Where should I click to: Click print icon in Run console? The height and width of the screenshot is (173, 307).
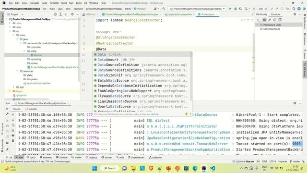pos(13,136)
